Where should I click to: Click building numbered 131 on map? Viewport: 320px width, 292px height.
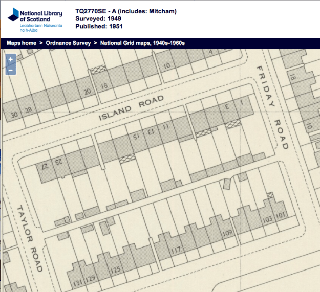(78, 282)
